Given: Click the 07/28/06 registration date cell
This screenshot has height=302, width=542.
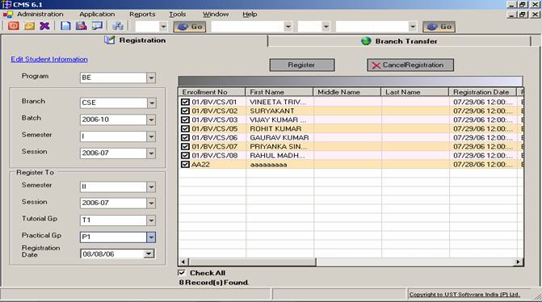Looking at the screenshot, I should pos(483,165).
